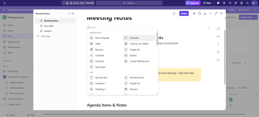Click Remind me button

pos(244,10)
